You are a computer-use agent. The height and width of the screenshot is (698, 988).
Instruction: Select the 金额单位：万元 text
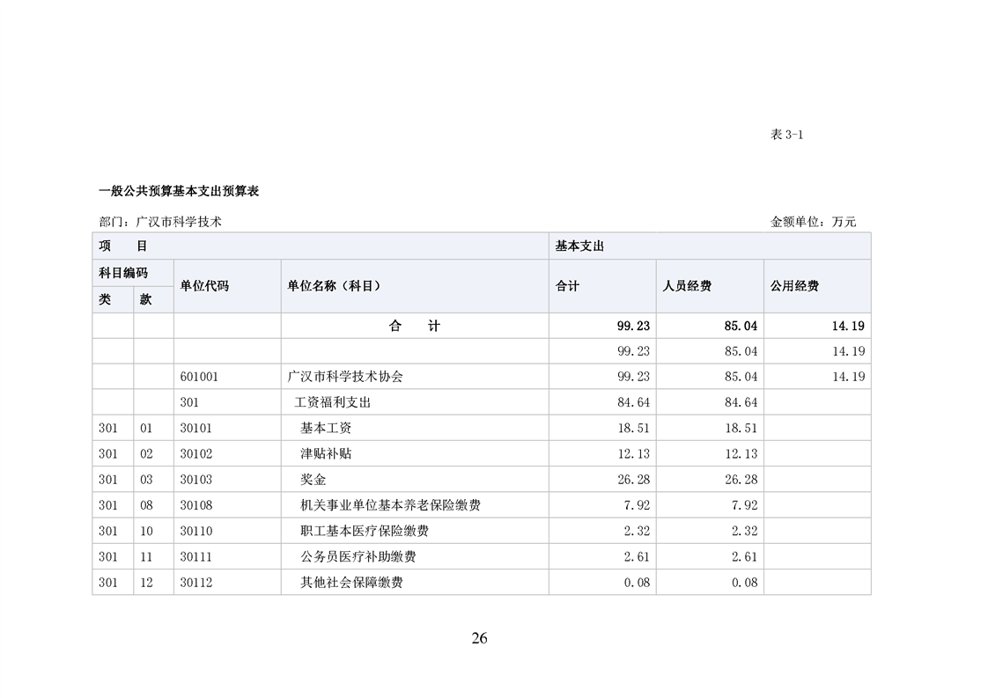(x=813, y=222)
